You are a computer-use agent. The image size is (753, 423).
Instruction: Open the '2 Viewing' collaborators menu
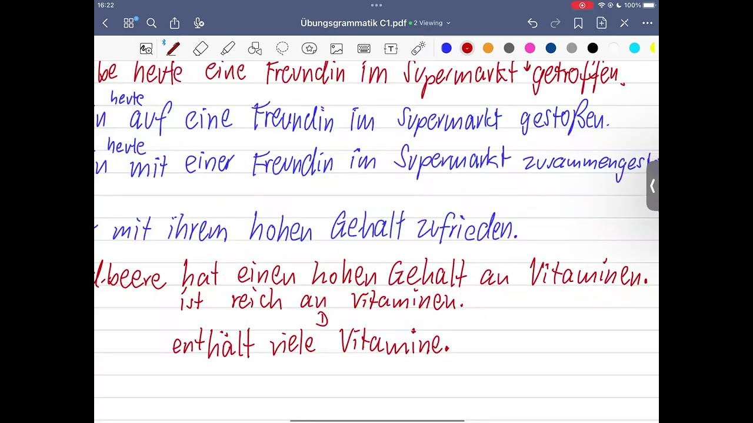pos(431,23)
